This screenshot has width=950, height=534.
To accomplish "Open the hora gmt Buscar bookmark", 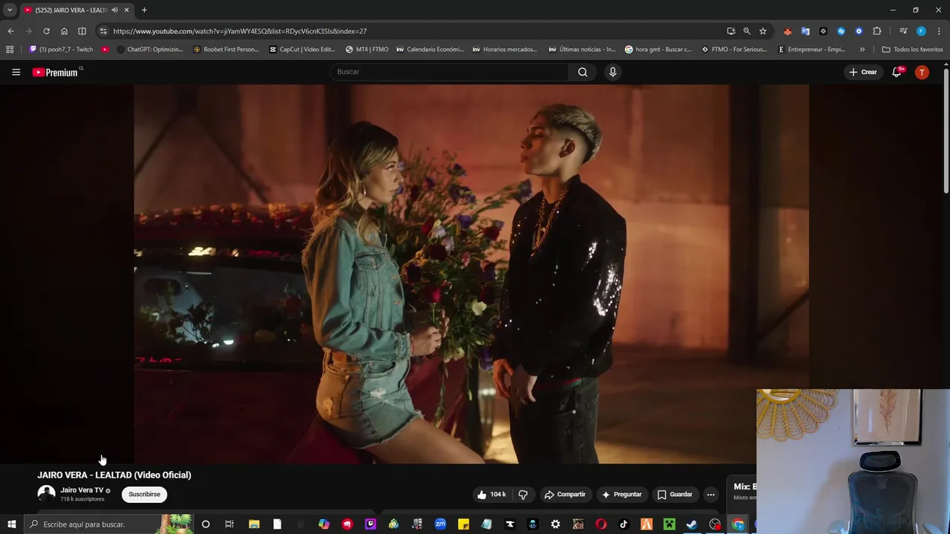I will click(x=658, y=50).
